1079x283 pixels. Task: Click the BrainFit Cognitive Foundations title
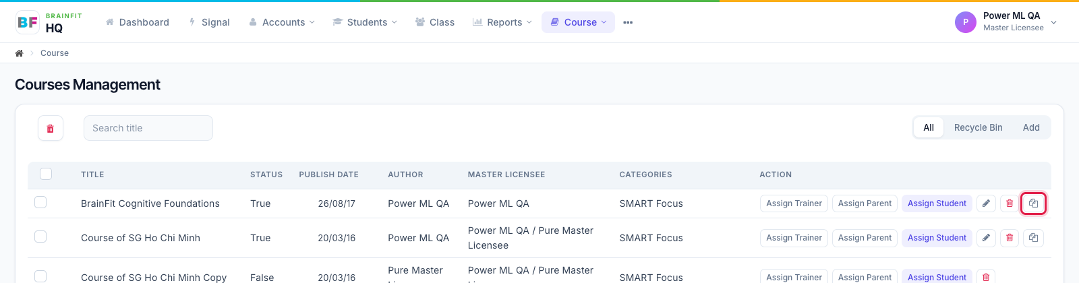pyautogui.click(x=150, y=203)
